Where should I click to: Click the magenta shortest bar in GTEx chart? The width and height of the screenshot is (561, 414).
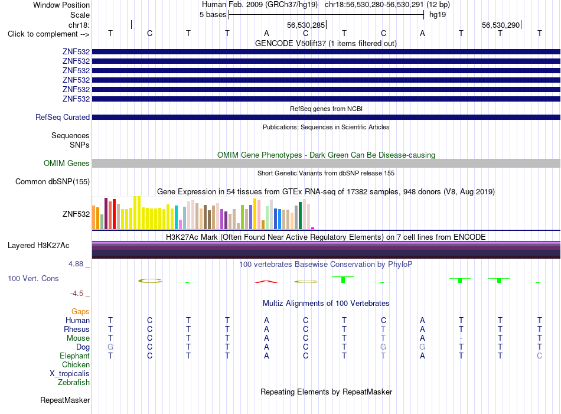(x=313, y=229)
